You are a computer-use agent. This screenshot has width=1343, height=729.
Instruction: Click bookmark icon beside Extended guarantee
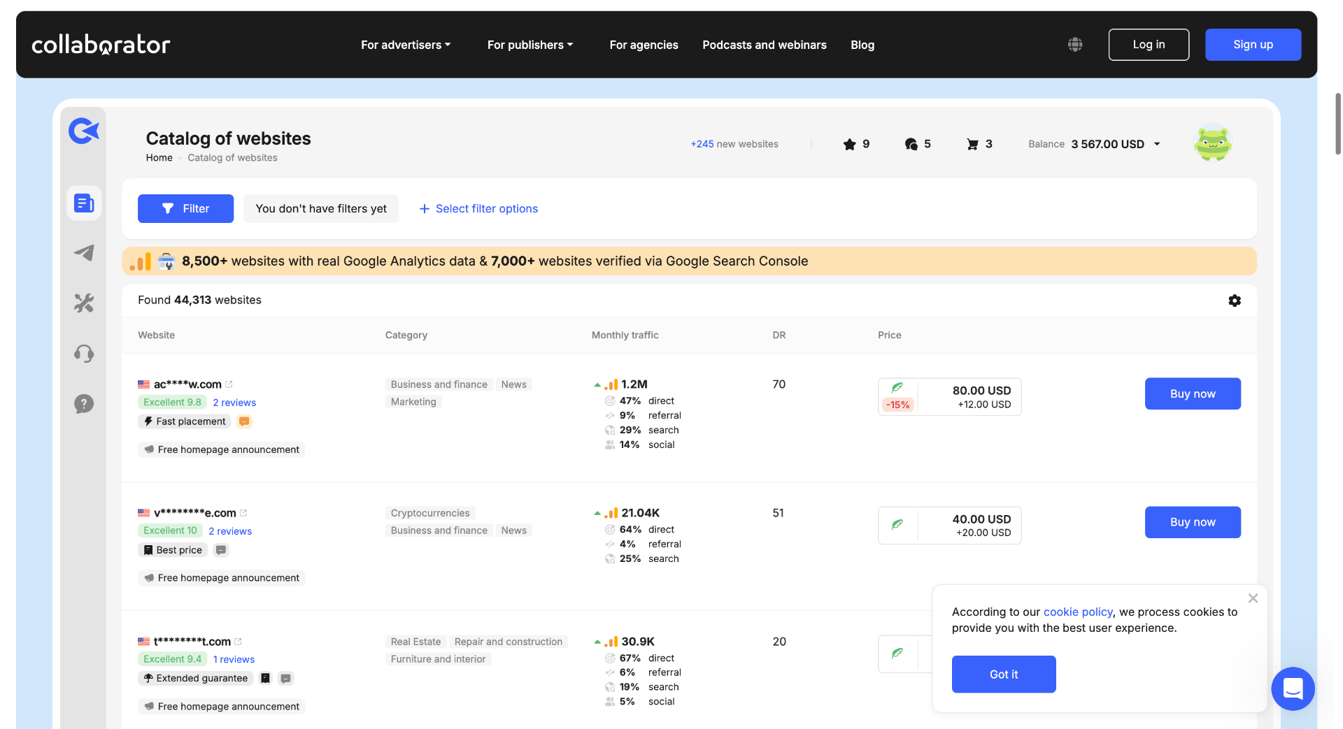click(265, 678)
